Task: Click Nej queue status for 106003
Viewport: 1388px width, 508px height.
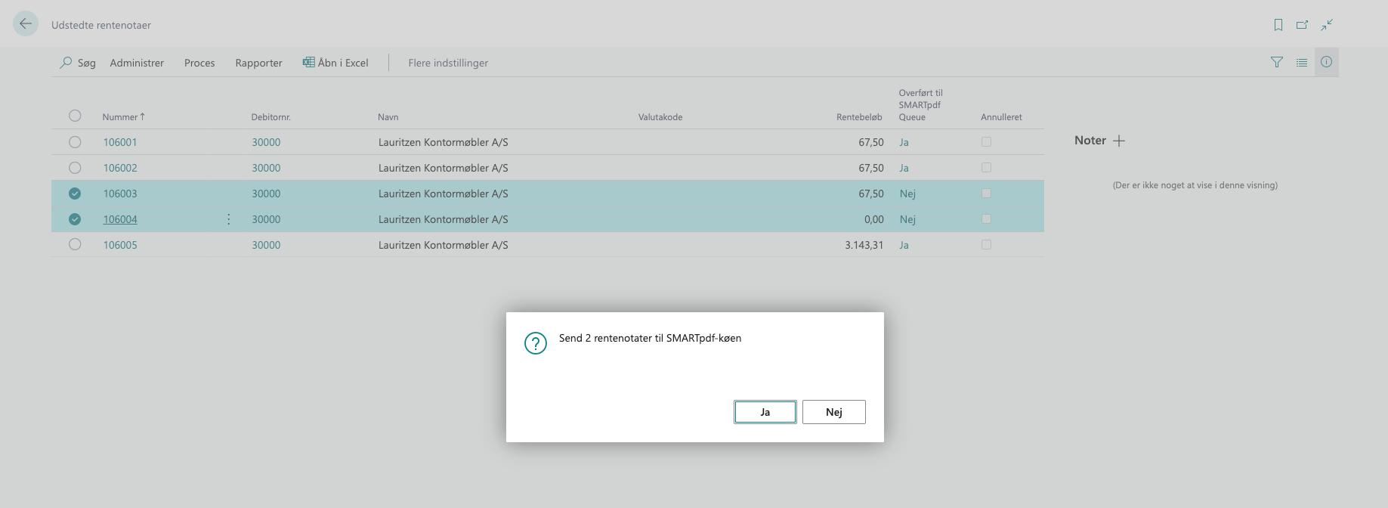Action: pos(907,194)
